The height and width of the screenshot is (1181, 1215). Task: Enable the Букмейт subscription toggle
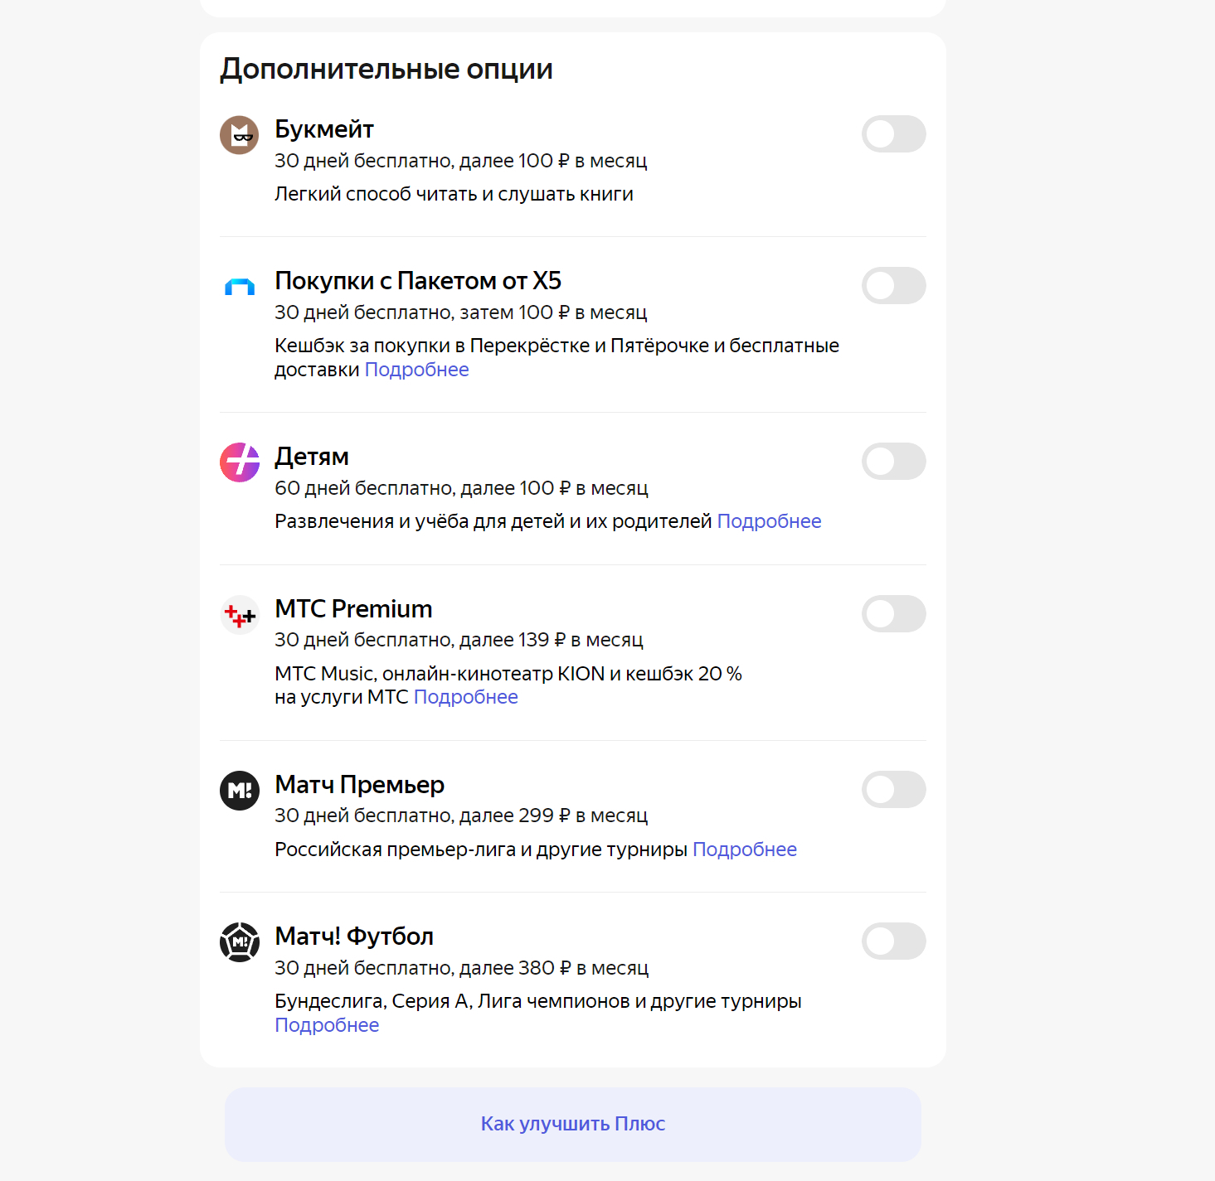tap(894, 134)
